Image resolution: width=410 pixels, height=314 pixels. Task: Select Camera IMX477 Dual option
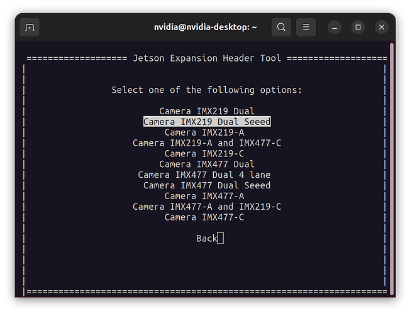(x=207, y=164)
